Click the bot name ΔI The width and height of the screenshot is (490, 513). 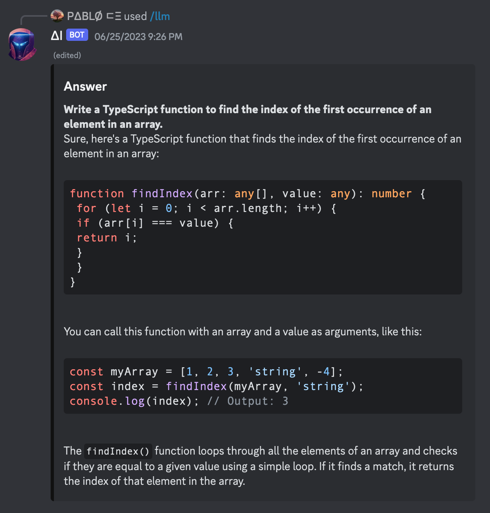[56, 36]
